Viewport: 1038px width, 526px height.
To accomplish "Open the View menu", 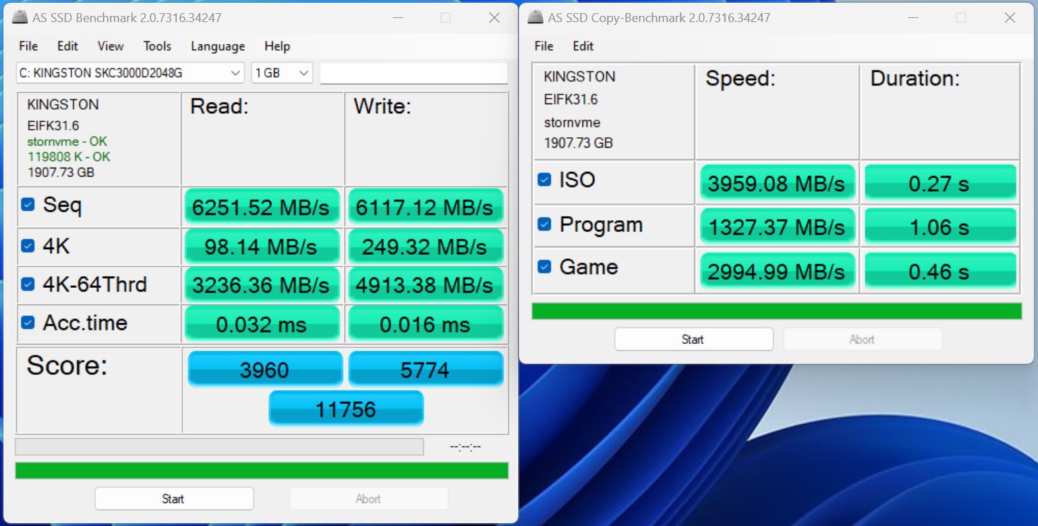I will (110, 46).
